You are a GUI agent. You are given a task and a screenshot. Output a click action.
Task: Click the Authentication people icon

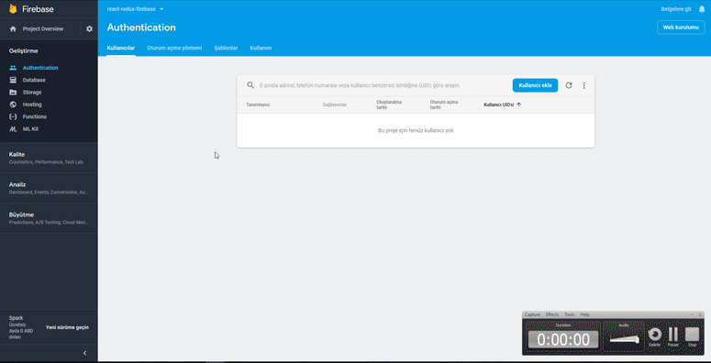coord(13,68)
